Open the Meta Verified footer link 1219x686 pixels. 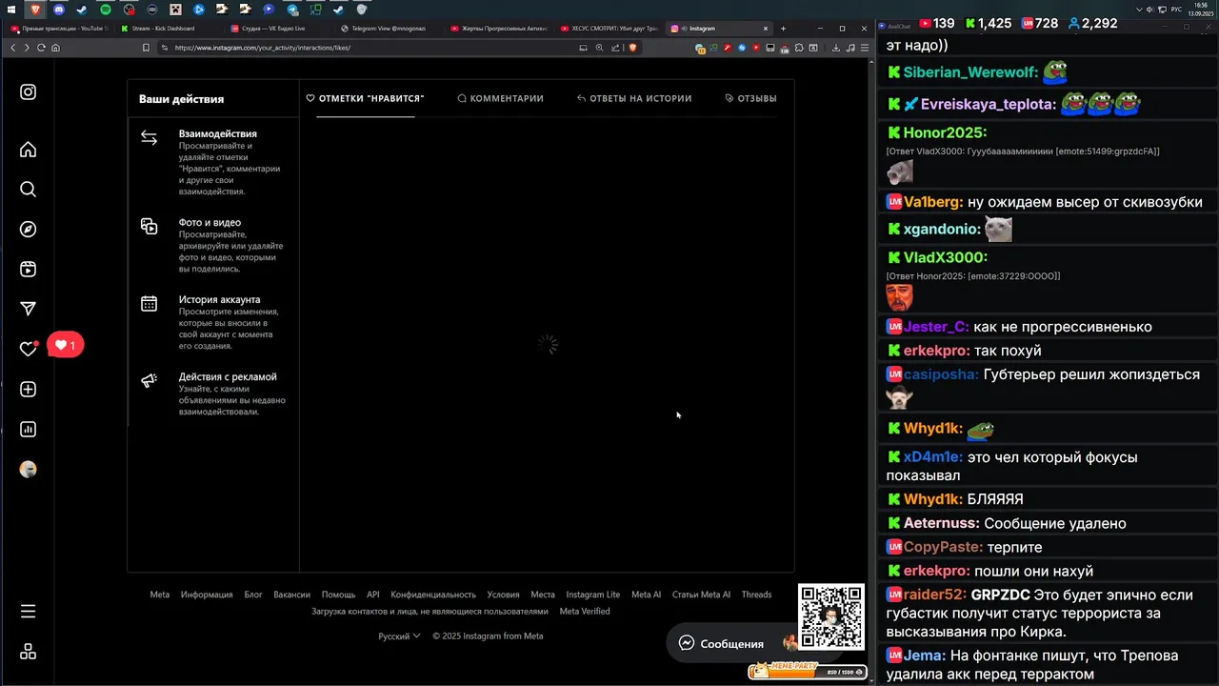pos(585,612)
